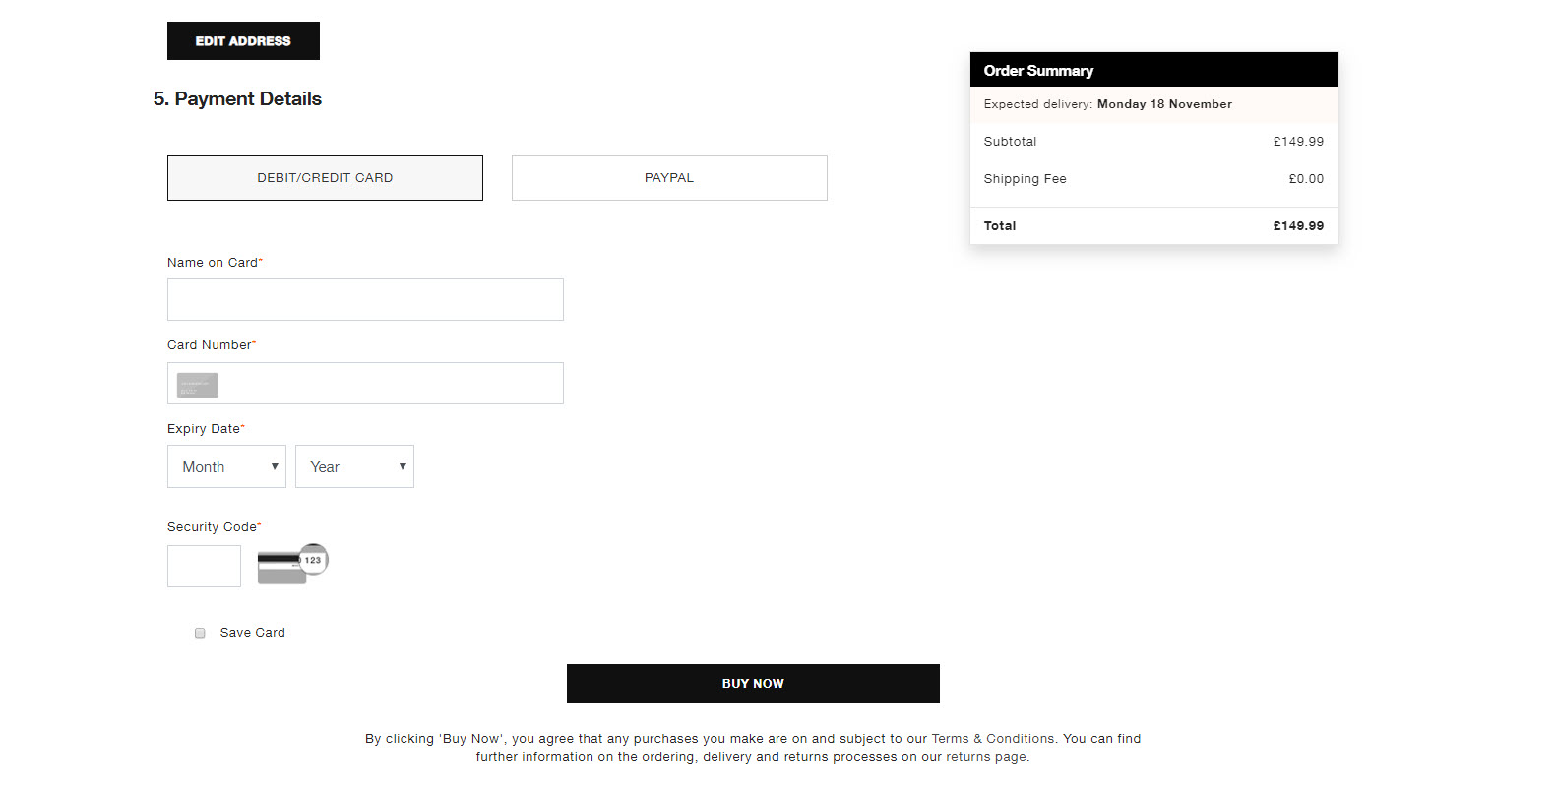Click the Edit Address button

click(243, 41)
